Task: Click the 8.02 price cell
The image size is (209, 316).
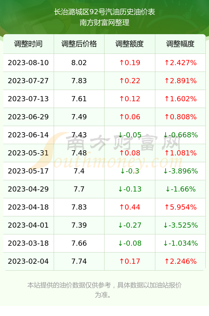Action: coord(79,63)
